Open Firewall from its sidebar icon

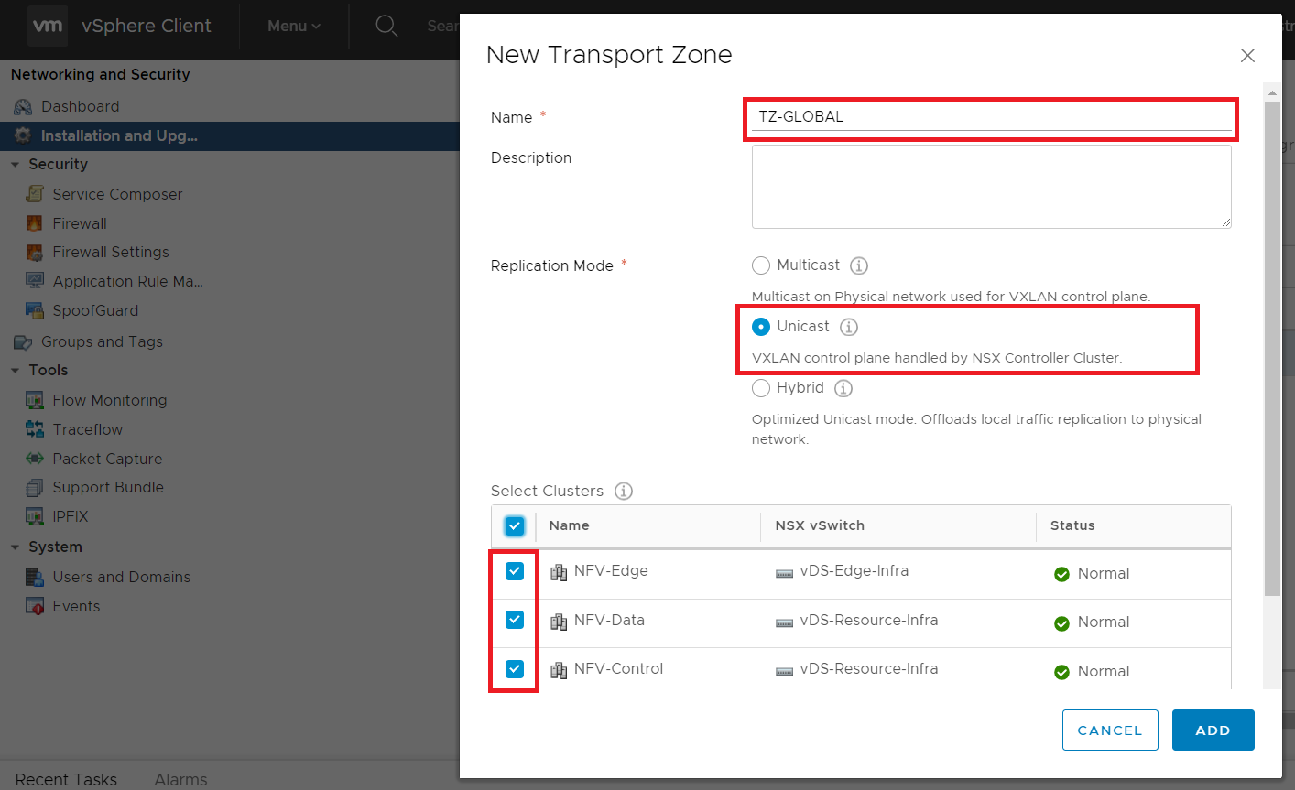pos(35,223)
